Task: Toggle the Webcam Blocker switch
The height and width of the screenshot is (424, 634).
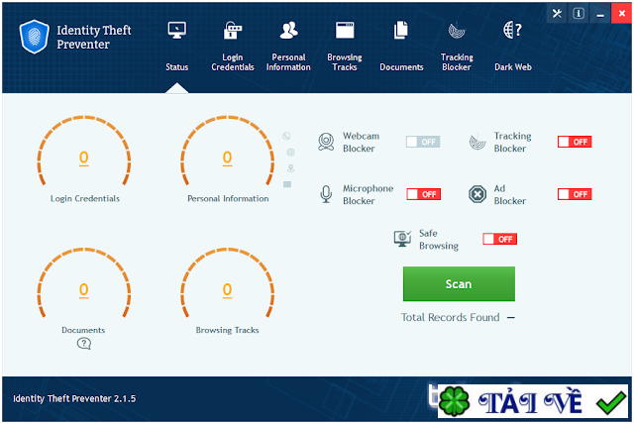Action: (x=423, y=142)
